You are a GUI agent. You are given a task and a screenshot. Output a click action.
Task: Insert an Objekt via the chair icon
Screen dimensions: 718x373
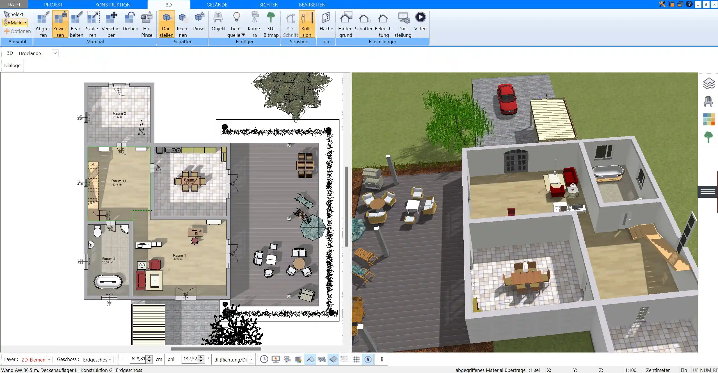point(218,21)
